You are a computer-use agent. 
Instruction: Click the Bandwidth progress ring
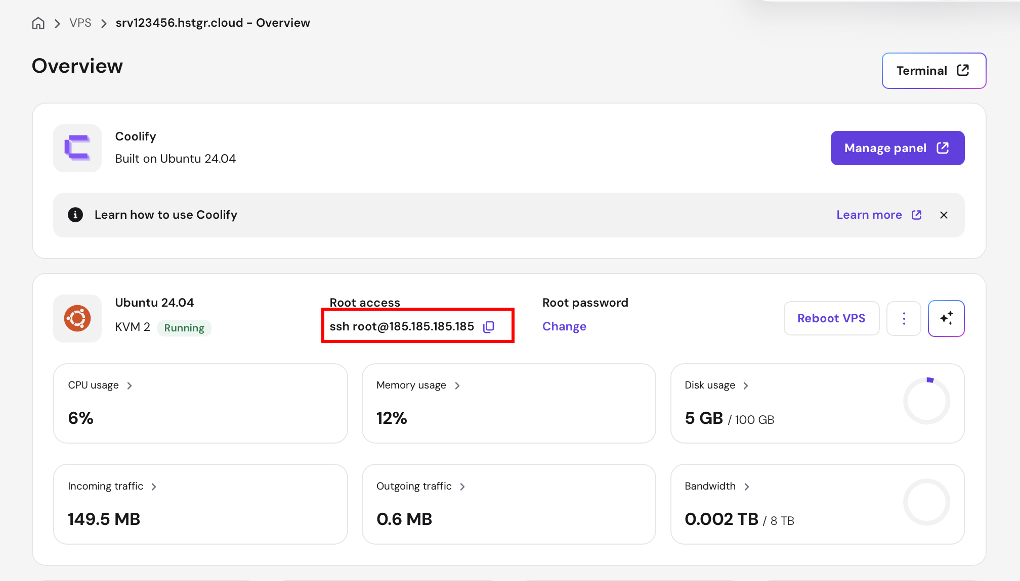926,502
